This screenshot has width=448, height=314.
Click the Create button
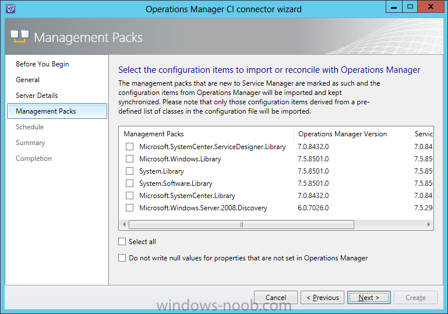click(x=415, y=298)
